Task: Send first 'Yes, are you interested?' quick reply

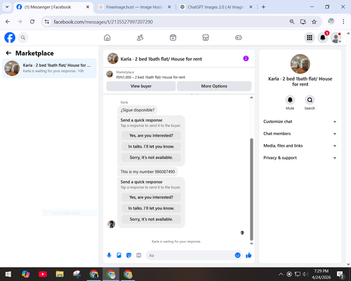Action: 151,136
